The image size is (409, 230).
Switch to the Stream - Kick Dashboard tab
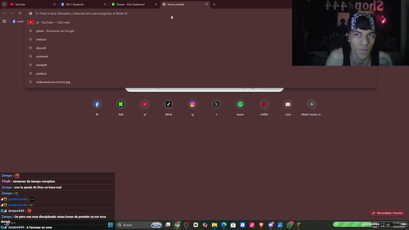pos(134,4)
